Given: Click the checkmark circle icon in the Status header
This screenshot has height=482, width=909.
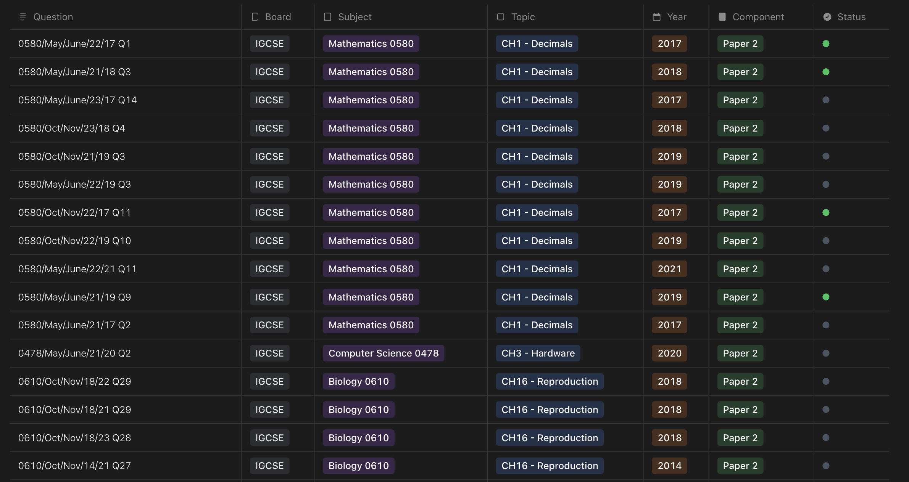Looking at the screenshot, I should (827, 17).
